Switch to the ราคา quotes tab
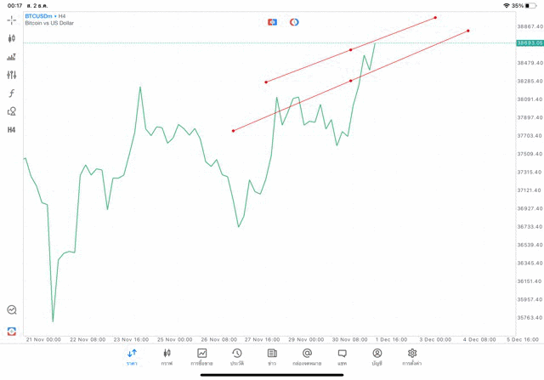Viewport: 544px width, 380px height. [132, 356]
